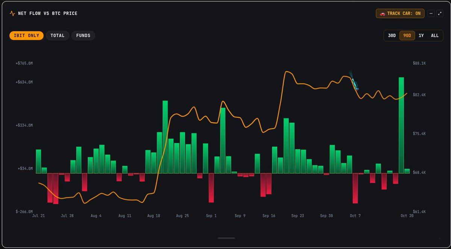Switch to the TOTAL filter
This screenshot has height=249, width=451.
pos(58,36)
